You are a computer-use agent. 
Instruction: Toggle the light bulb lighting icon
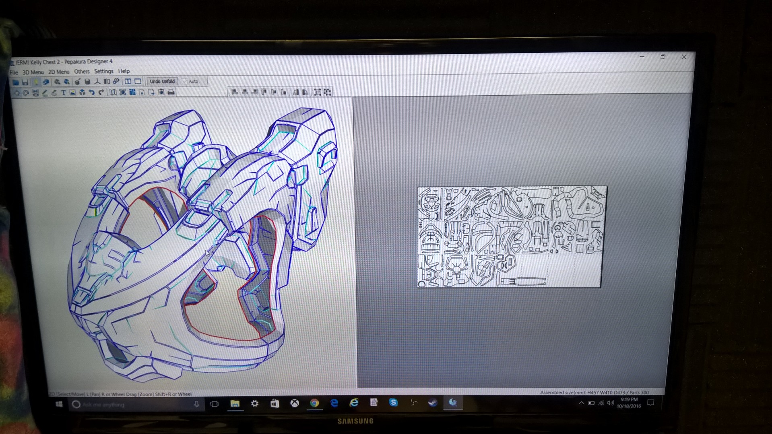point(36,82)
